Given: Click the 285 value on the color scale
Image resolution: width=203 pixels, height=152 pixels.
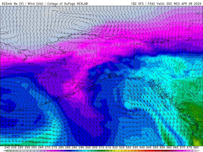Looking at the screenshot, I should coord(68,147).
